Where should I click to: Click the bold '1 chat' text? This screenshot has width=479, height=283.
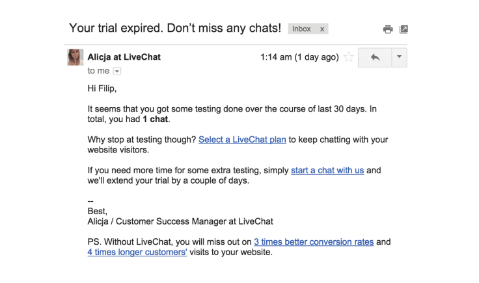(155, 119)
